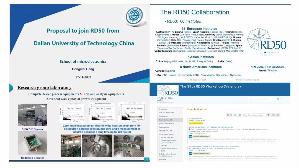299x168 pixels.
Task: Click the 58 / 58 list count button
Action: point(231,115)
